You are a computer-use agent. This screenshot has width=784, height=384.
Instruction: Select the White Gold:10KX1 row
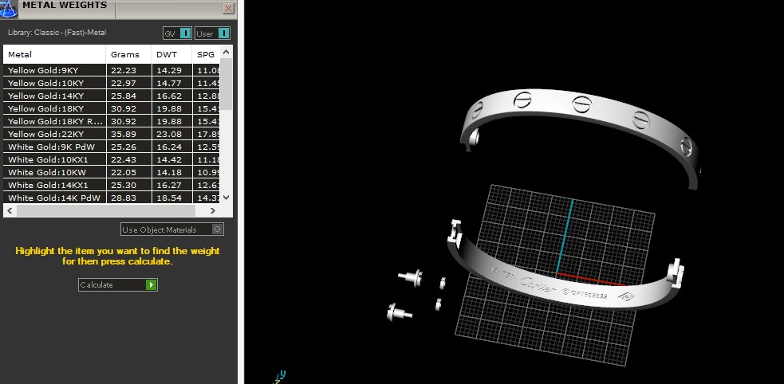coord(112,160)
